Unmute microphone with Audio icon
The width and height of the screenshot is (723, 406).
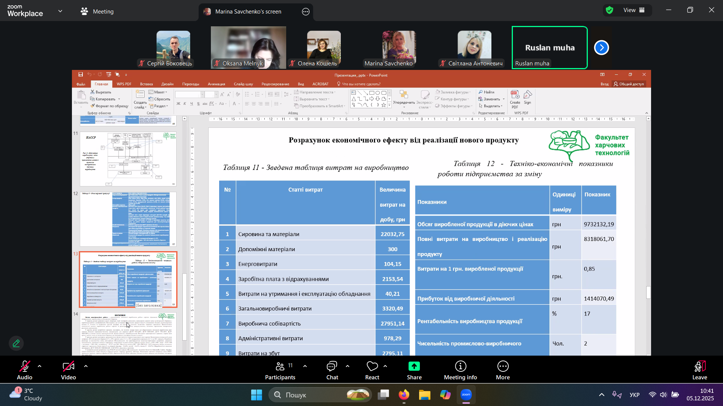pos(24,367)
